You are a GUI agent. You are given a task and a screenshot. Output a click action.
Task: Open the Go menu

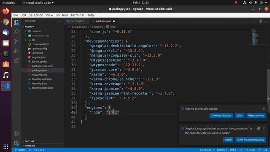(x=57, y=15)
